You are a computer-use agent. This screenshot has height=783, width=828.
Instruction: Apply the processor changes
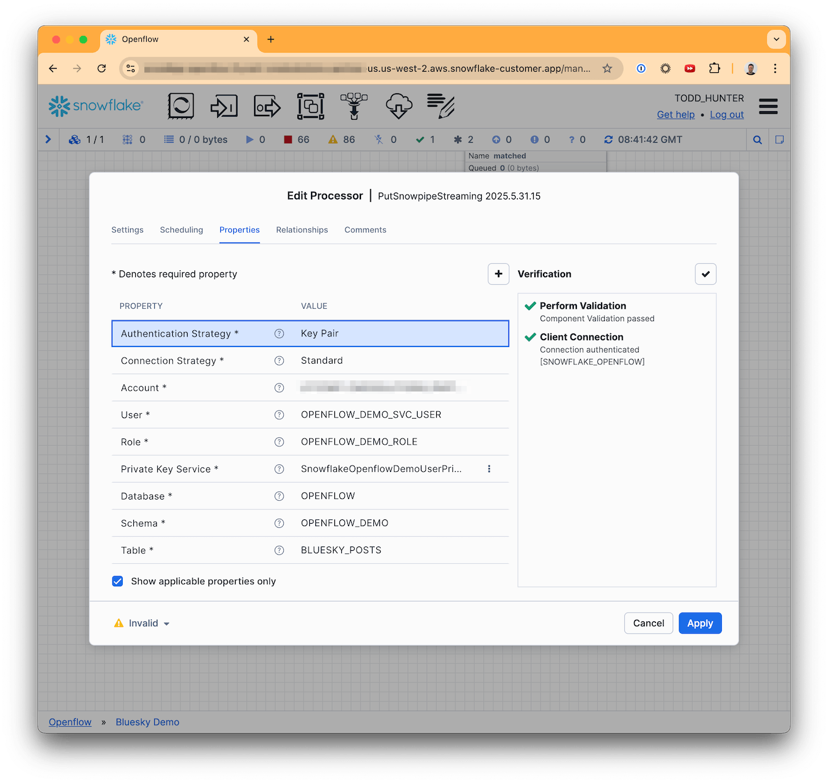pyautogui.click(x=700, y=623)
